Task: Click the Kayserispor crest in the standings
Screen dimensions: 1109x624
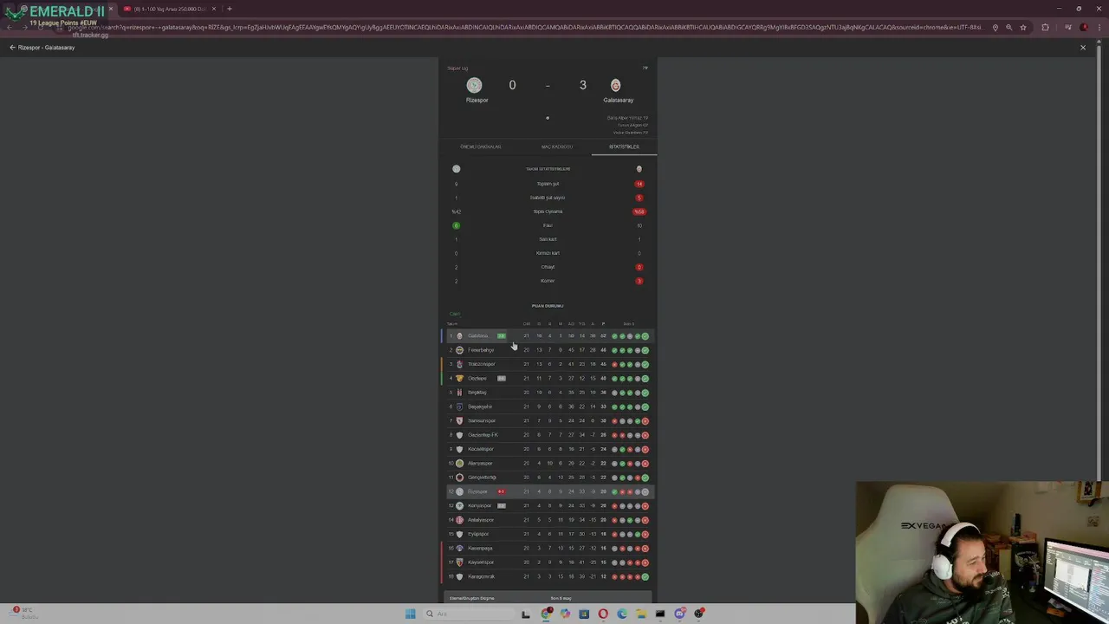Action: coord(459,562)
